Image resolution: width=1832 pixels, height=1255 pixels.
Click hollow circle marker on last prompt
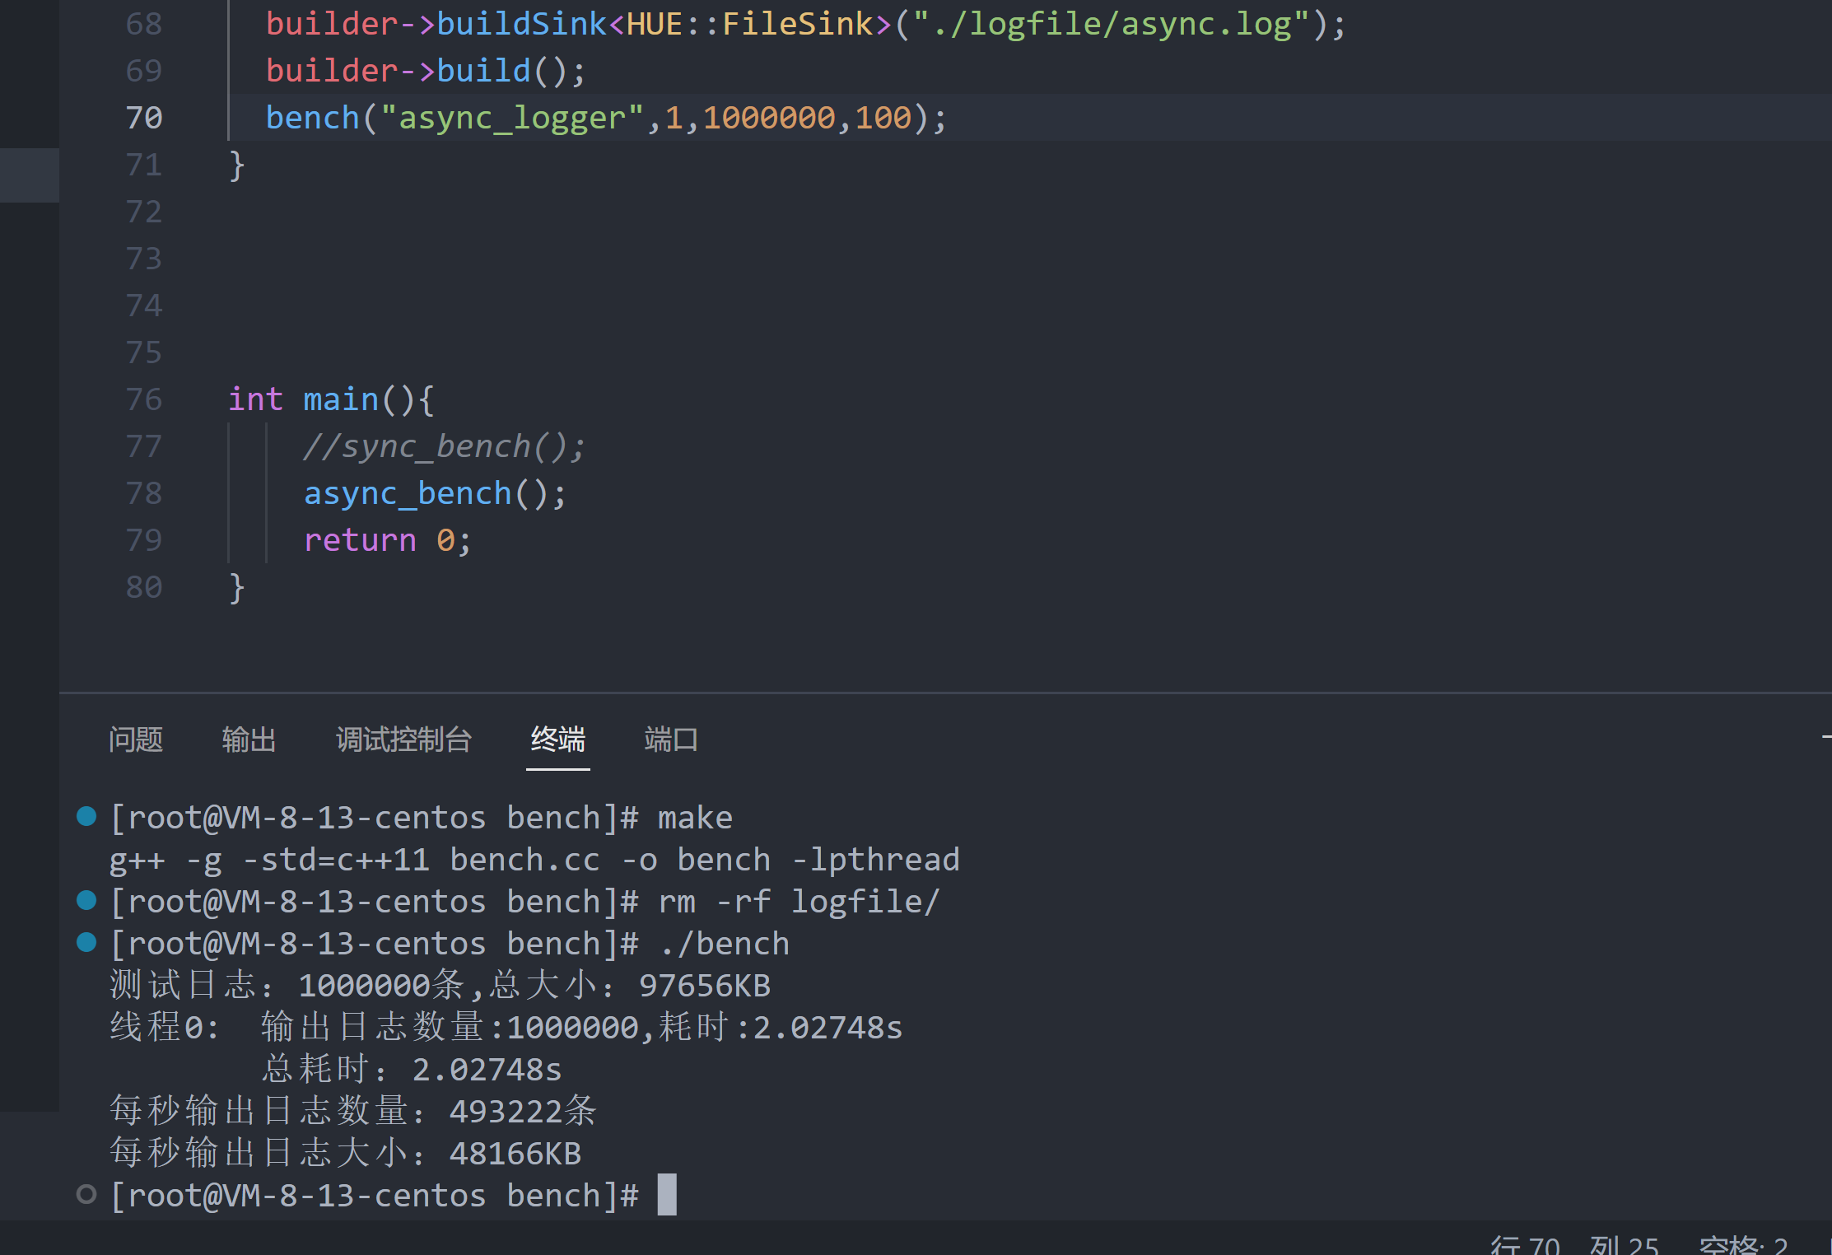point(86,1194)
